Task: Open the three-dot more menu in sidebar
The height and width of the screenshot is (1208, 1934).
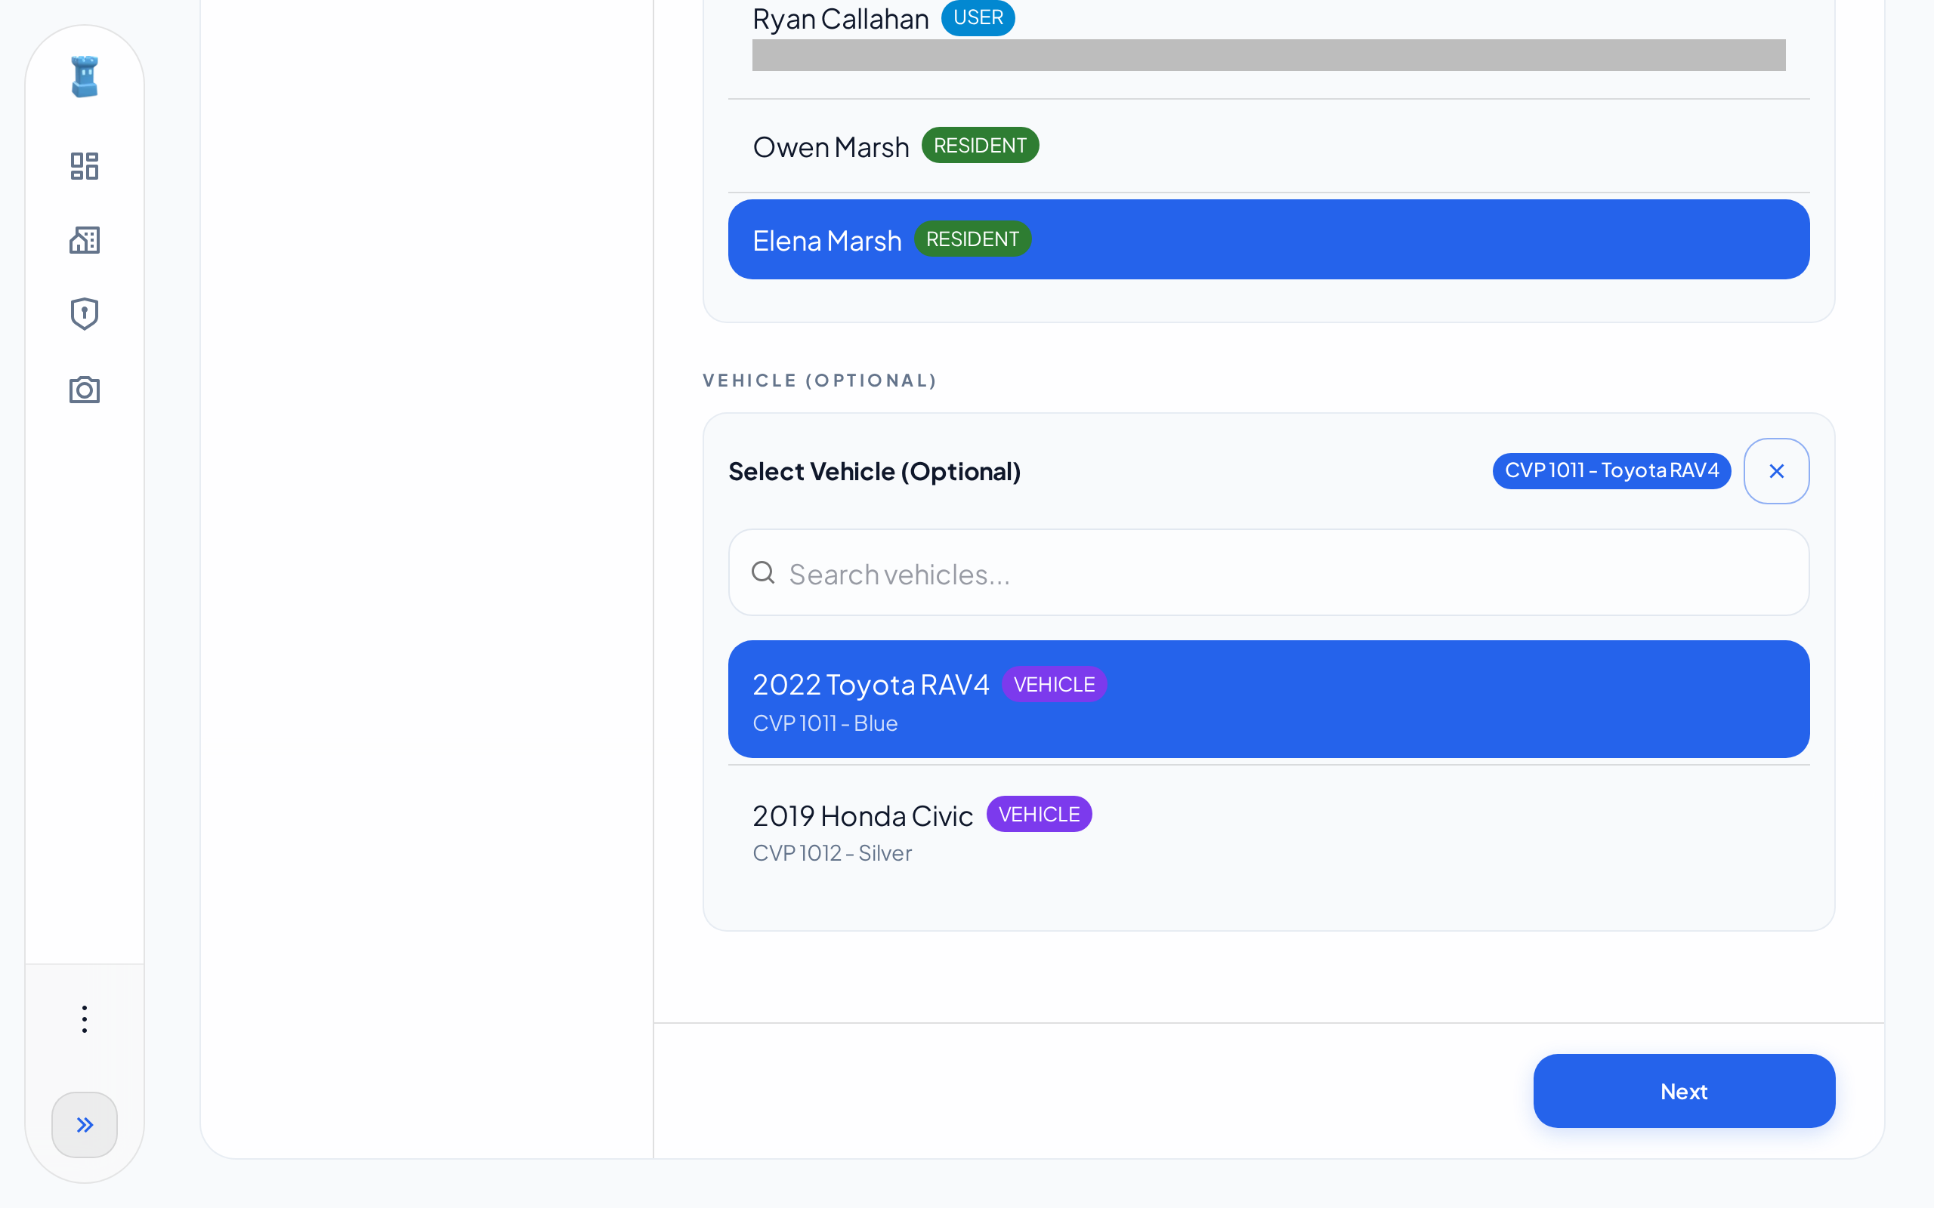Action: (85, 1018)
